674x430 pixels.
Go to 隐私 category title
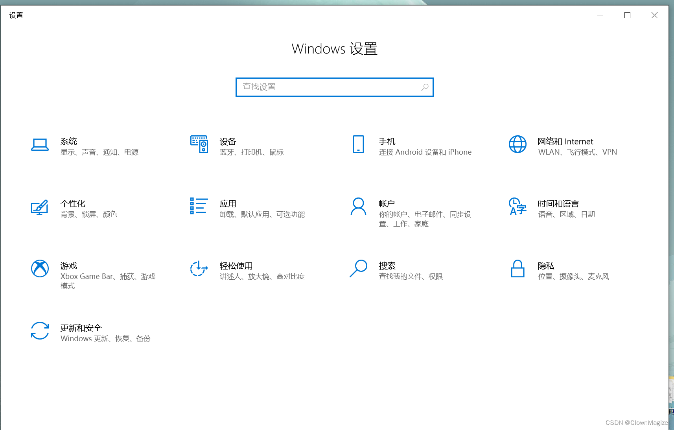click(546, 266)
